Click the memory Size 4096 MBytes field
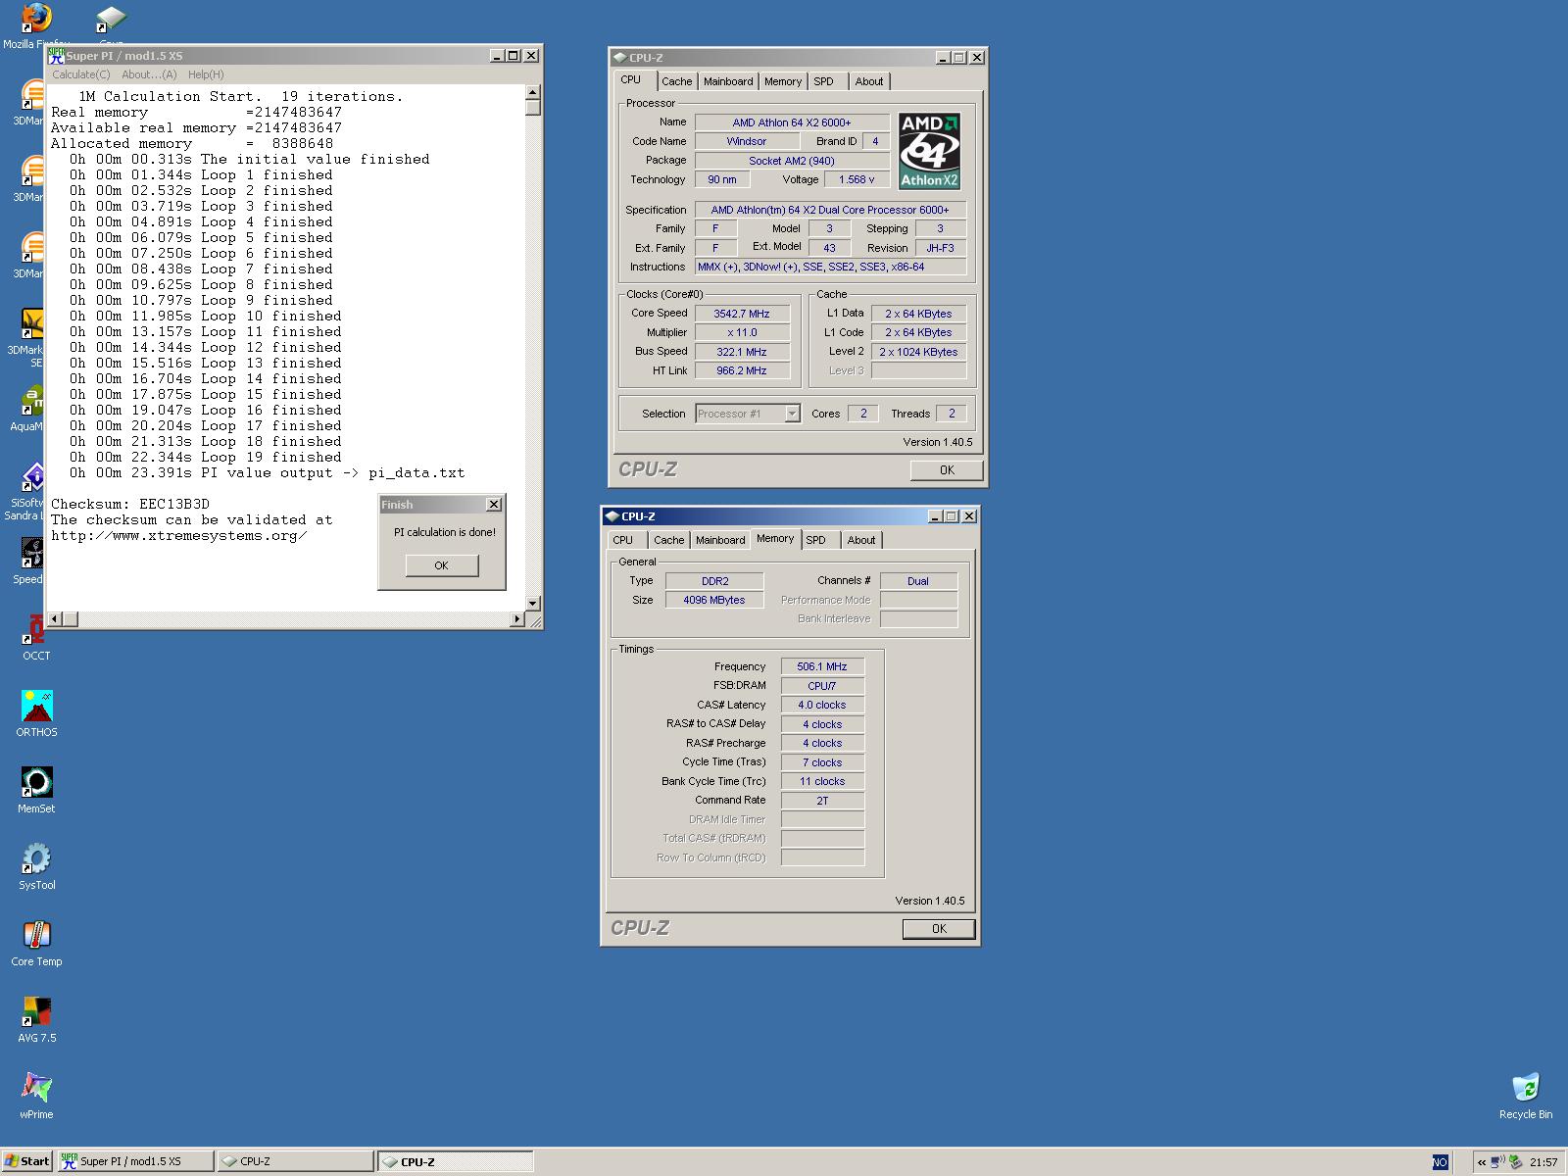The width and height of the screenshot is (1568, 1176). 714,600
